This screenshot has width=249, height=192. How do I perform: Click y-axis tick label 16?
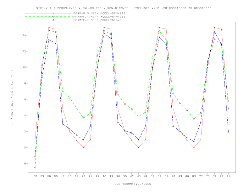click(24, 99)
